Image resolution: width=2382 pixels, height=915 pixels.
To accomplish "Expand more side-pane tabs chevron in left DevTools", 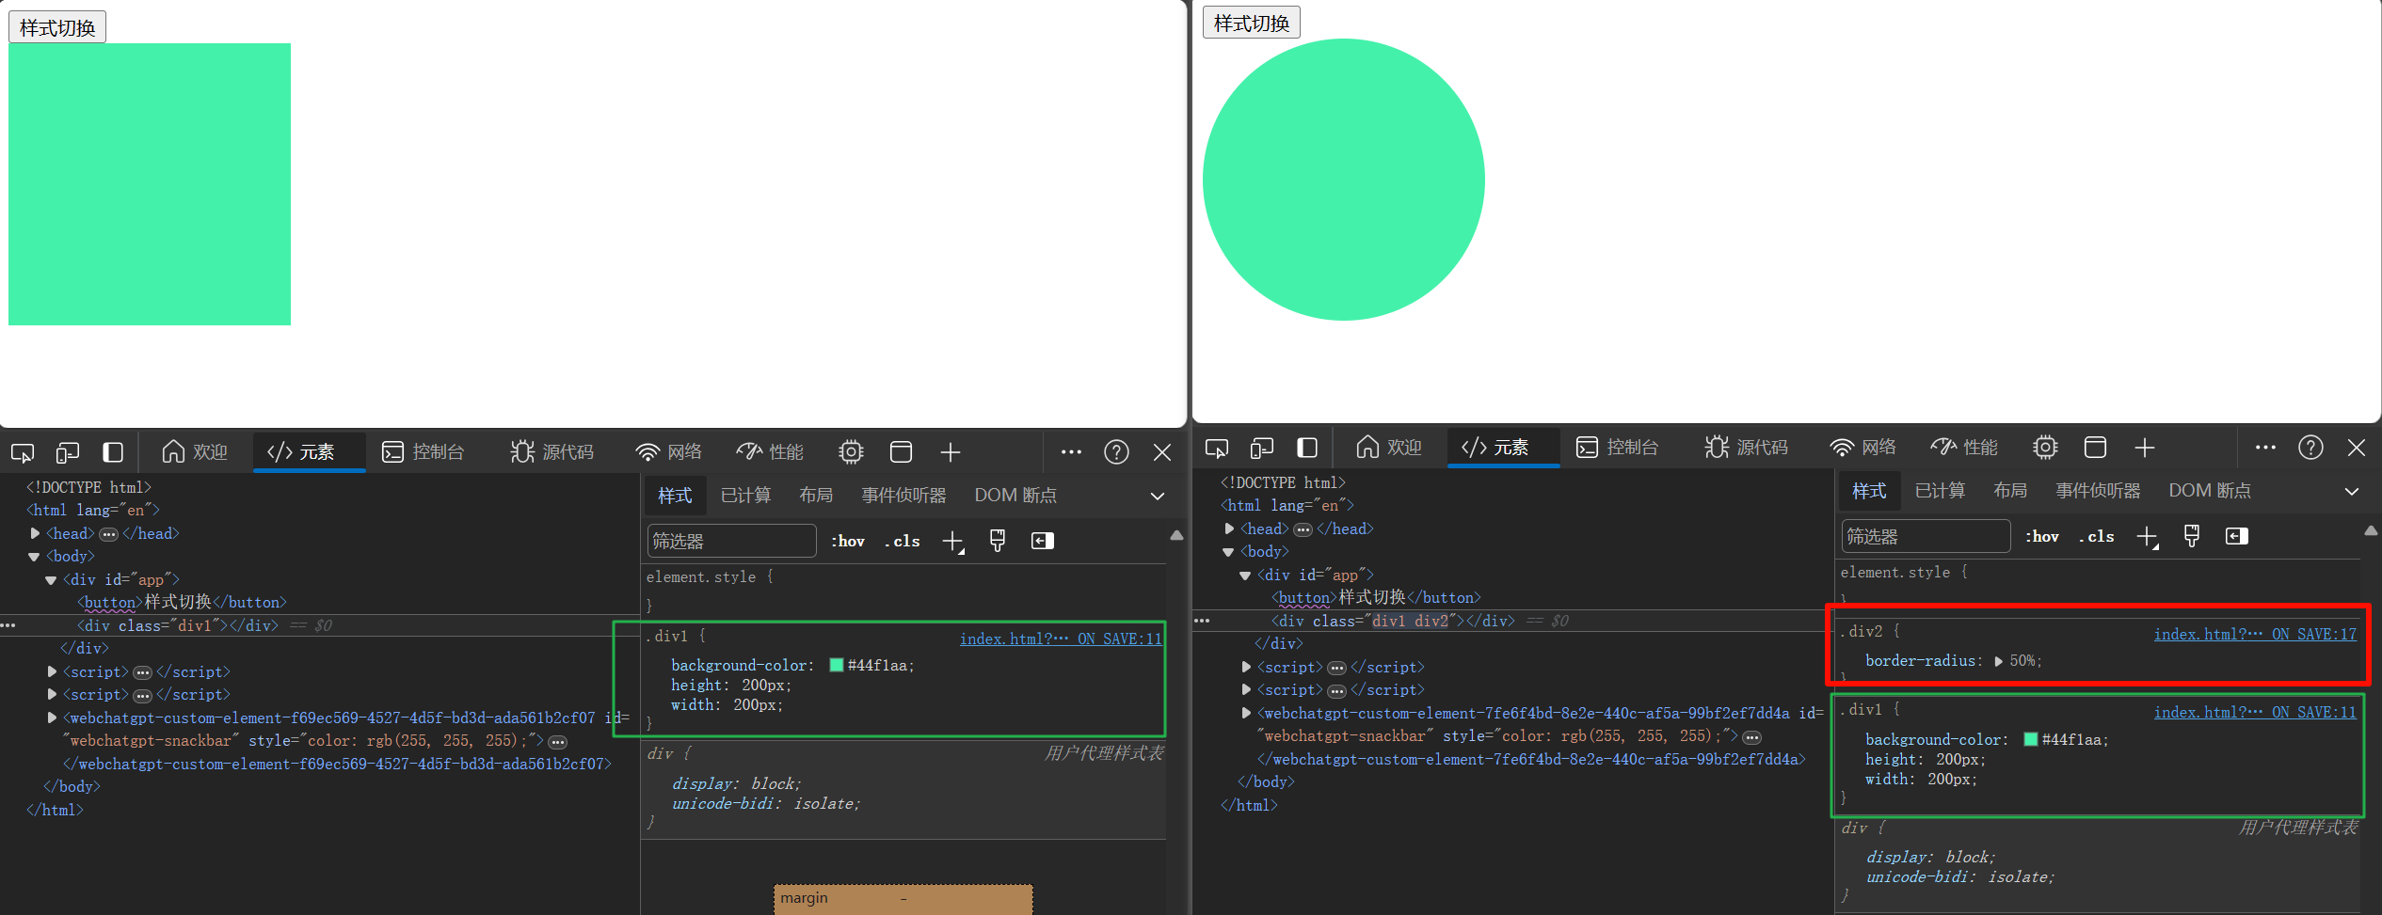I will click(x=1158, y=496).
